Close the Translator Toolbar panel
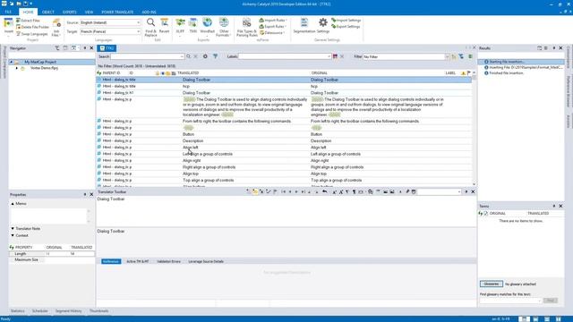The image size is (573, 322). click(x=473, y=191)
